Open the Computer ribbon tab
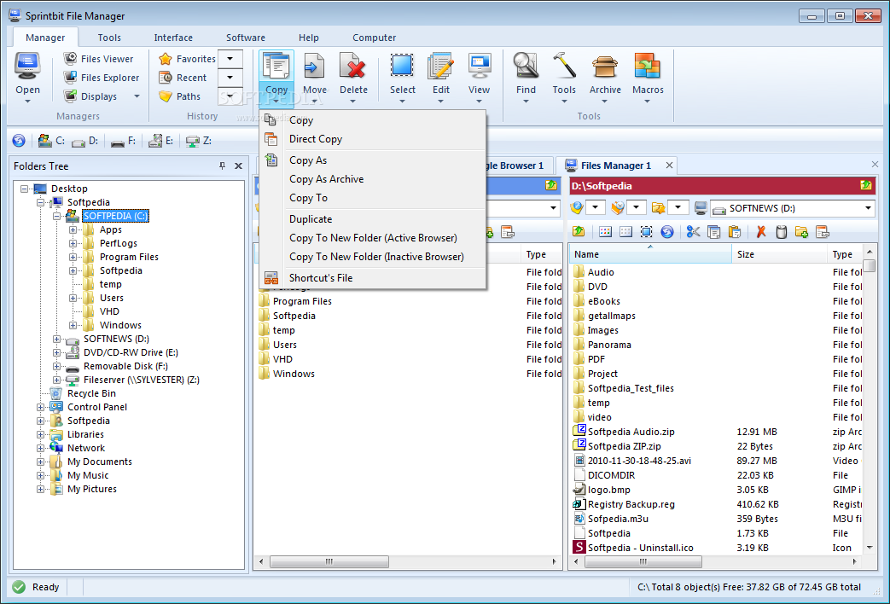Viewport: 890px width, 604px height. point(374,38)
